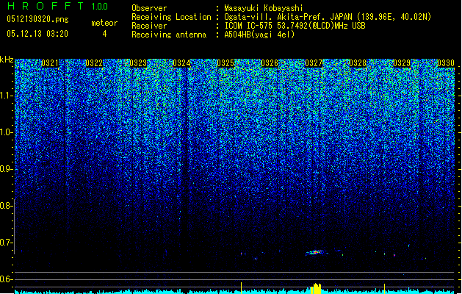Screen dimensions: 462x294
Task: Click the meteor count value 4
Action: pos(104,34)
